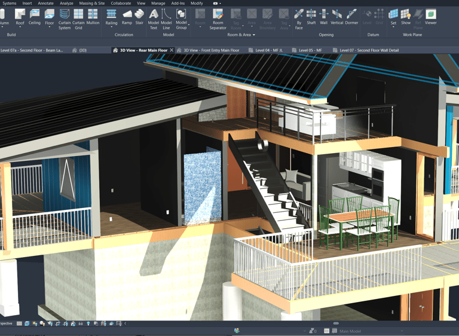
Task: Open Detail Level in view control bar
Action: click(x=19, y=323)
